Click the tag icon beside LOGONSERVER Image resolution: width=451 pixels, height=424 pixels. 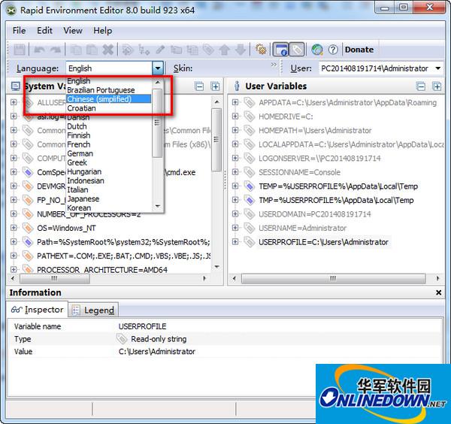[249, 158]
